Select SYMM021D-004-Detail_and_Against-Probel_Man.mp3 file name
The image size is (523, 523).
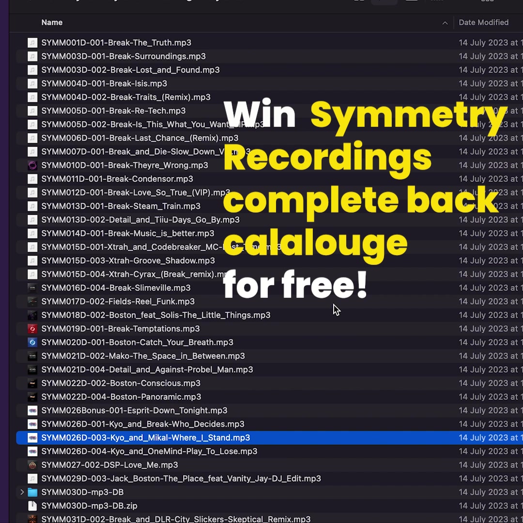(x=147, y=370)
